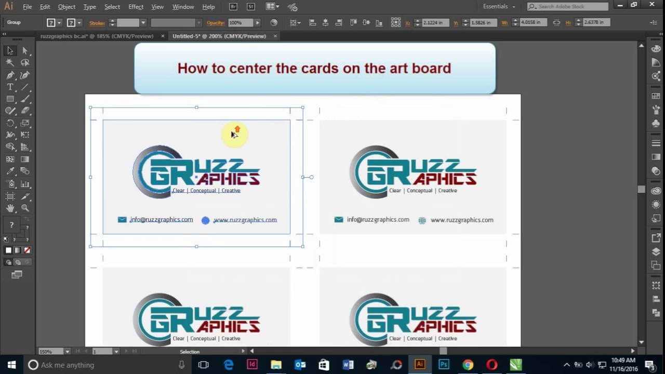Switch to Draw Normal mode

[x=9, y=262]
